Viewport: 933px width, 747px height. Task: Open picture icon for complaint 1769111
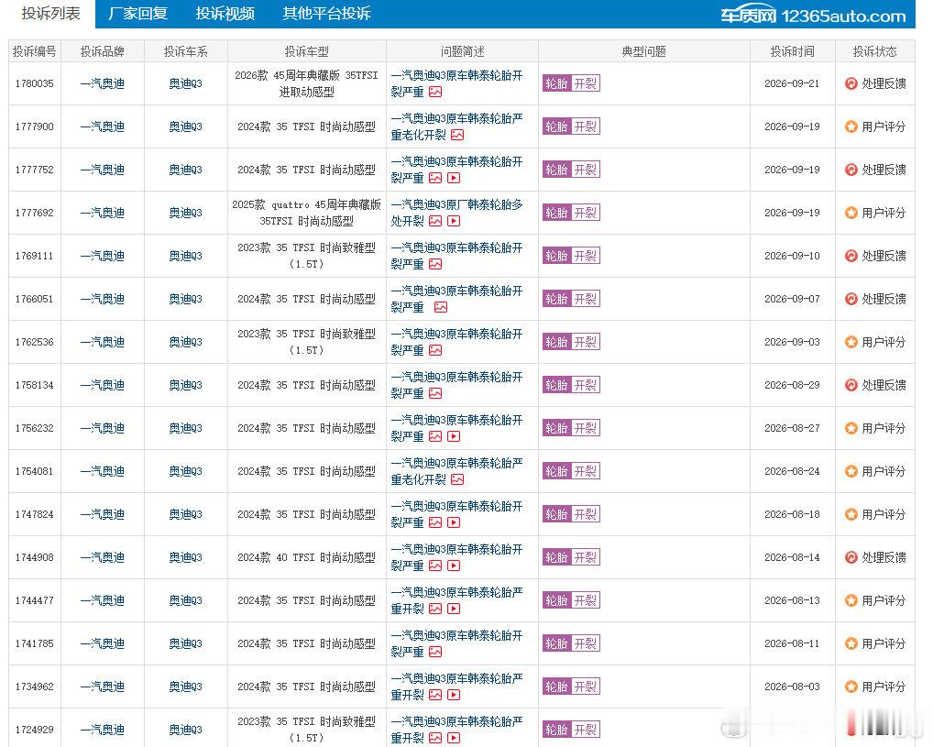[x=435, y=264]
